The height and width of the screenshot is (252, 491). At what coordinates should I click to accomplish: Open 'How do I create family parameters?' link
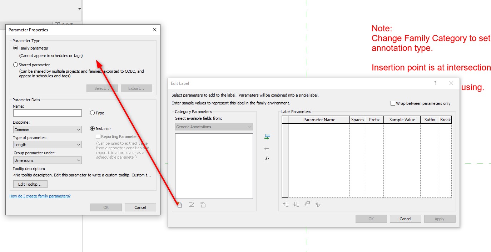click(40, 196)
